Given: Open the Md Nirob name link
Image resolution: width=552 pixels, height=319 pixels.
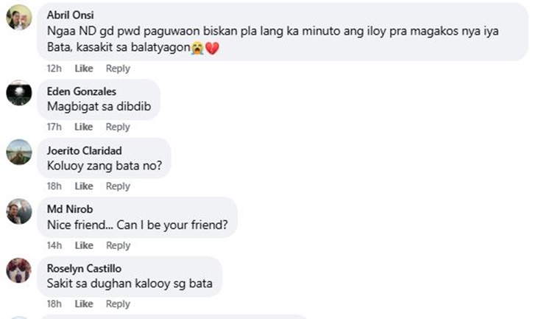Looking at the screenshot, I should pos(70,209).
